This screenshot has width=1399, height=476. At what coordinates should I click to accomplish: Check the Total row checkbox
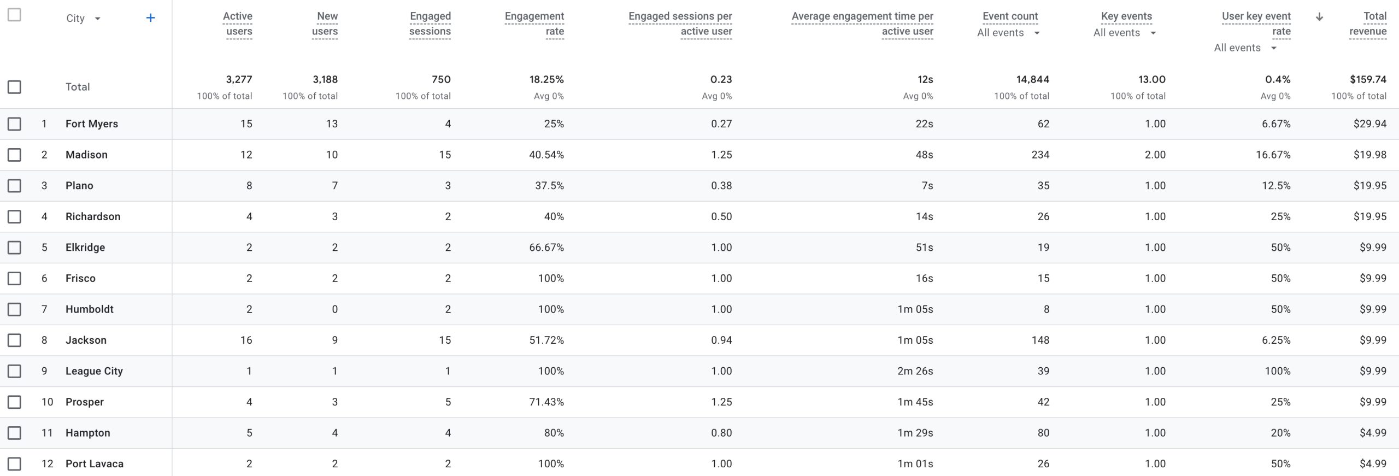tap(14, 87)
